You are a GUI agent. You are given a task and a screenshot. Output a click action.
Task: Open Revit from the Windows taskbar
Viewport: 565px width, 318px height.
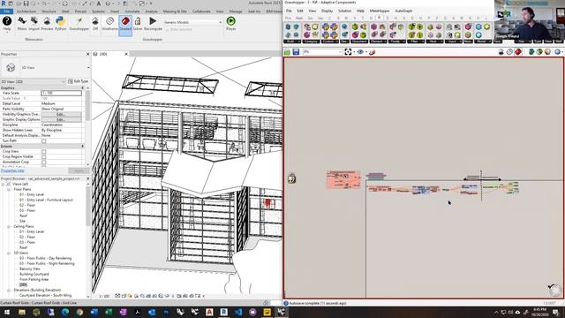[223, 312]
